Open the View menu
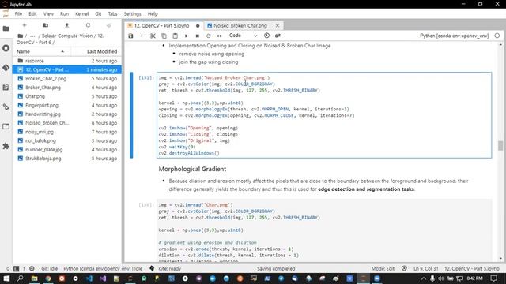The image size is (506, 284). click(x=48, y=14)
